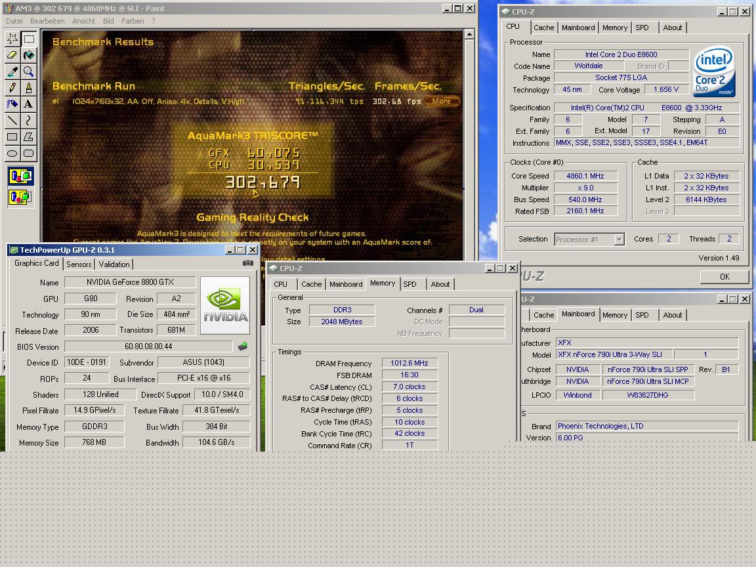The height and width of the screenshot is (567, 756).
Task: Open the Datei menu in Paint
Action: point(14,21)
